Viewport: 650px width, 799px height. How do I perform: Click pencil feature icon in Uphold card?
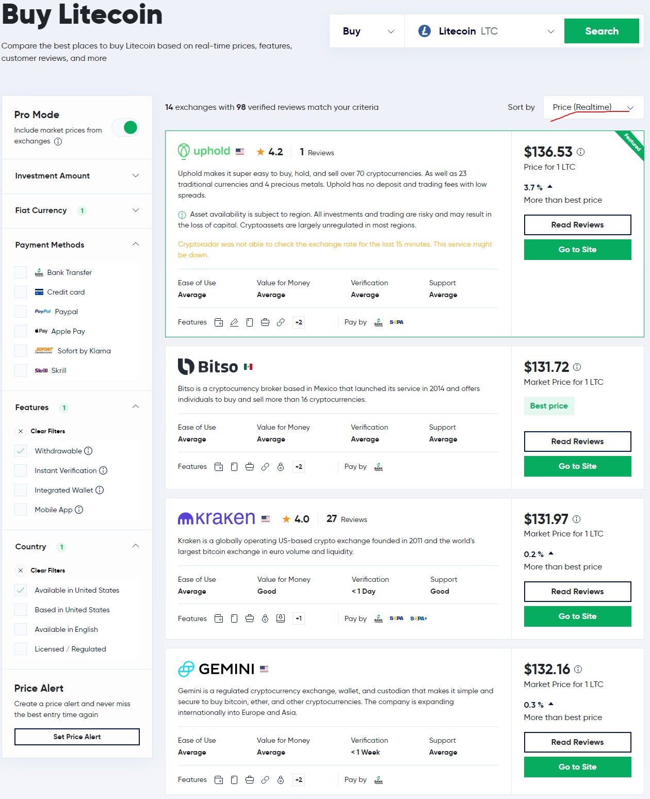click(x=234, y=322)
